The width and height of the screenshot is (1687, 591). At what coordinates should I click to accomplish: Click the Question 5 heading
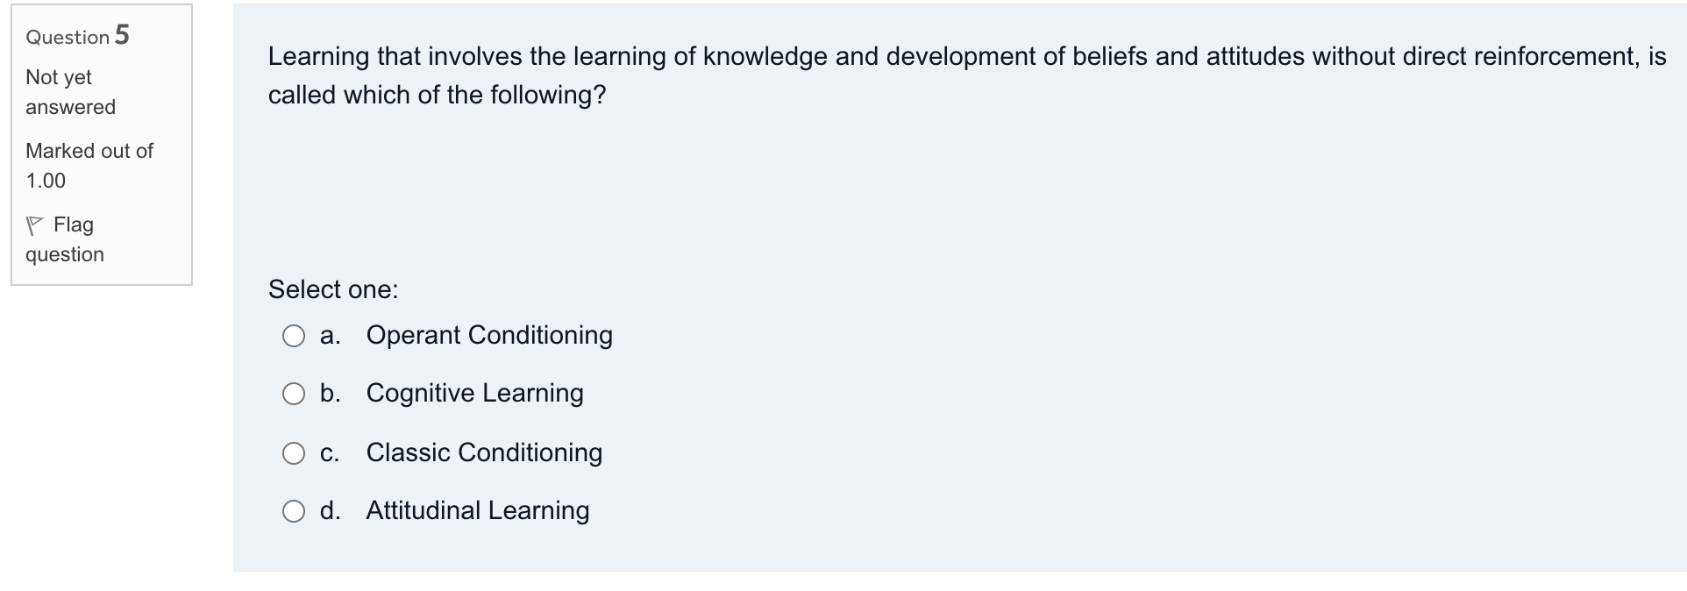pos(76,36)
